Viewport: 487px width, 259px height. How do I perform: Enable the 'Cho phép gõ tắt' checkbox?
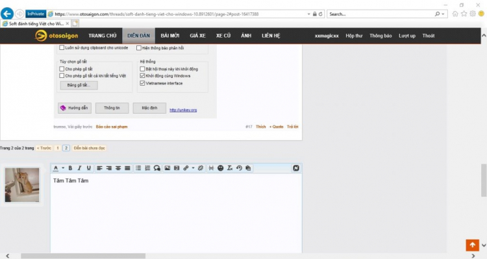point(62,69)
